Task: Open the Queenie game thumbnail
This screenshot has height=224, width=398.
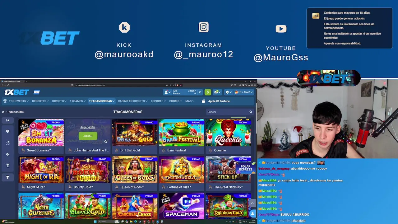Action: 228,133
